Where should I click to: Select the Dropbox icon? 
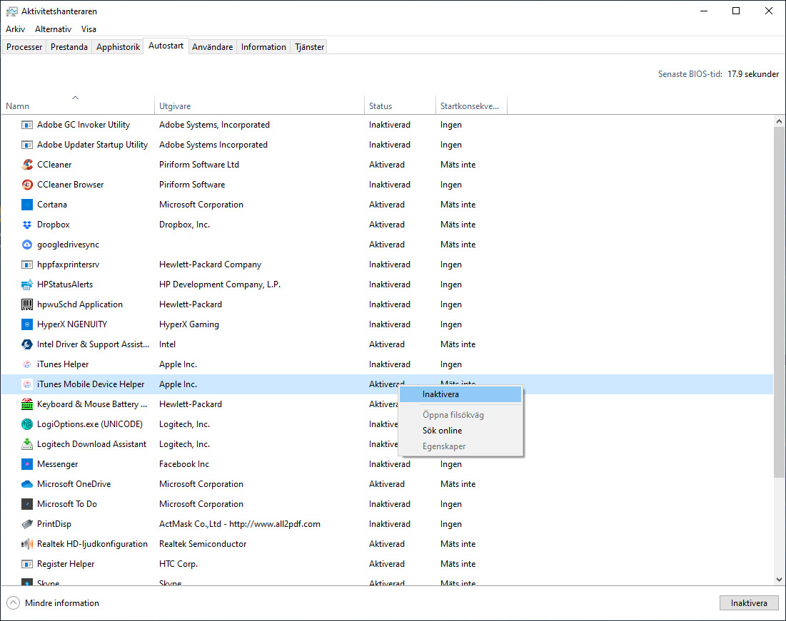pos(26,225)
